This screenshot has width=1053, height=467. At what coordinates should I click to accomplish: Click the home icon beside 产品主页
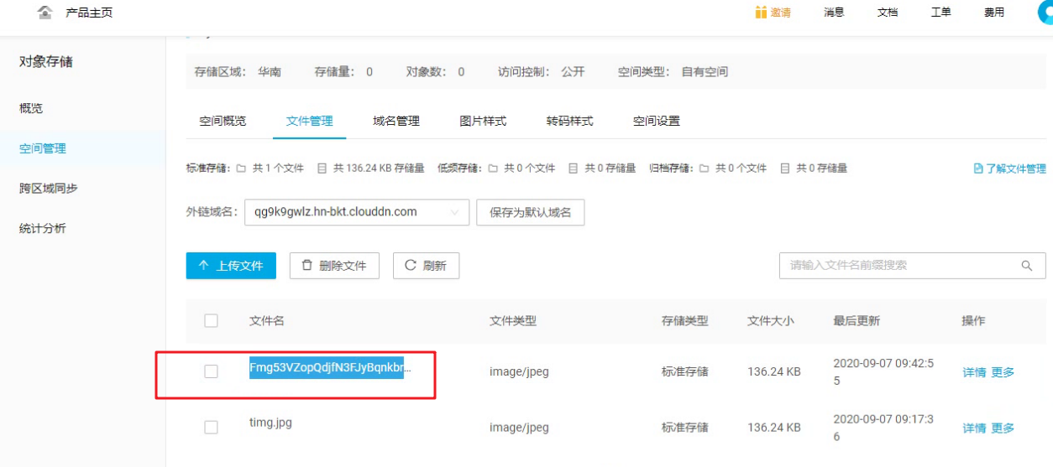[45, 13]
